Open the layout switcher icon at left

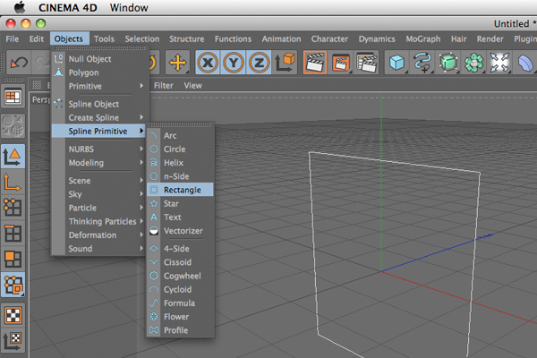(13, 97)
